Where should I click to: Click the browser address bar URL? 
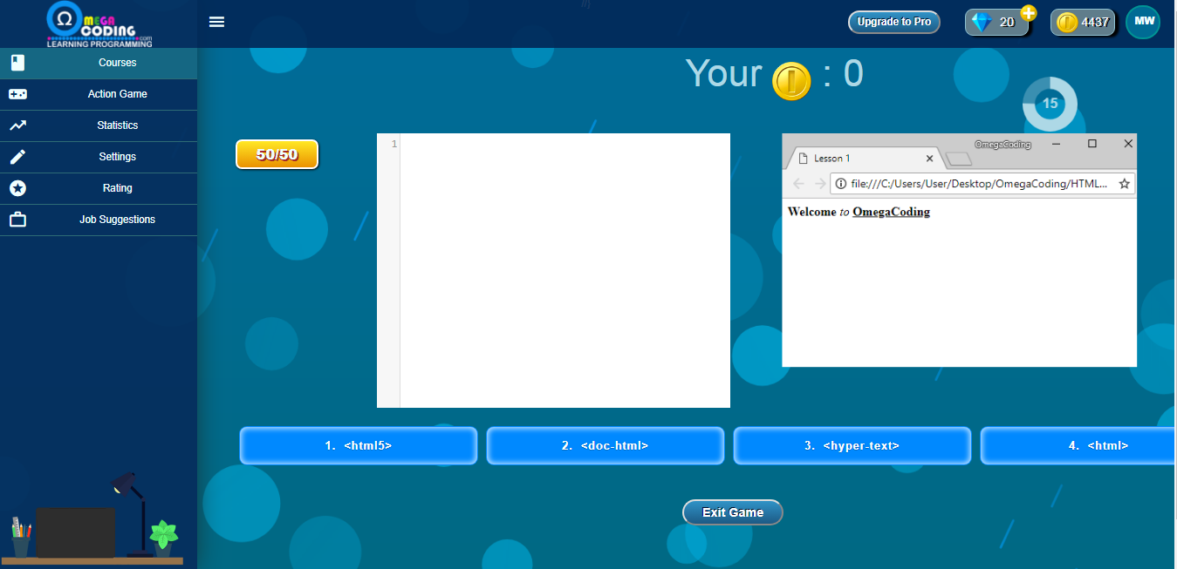pos(980,184)
